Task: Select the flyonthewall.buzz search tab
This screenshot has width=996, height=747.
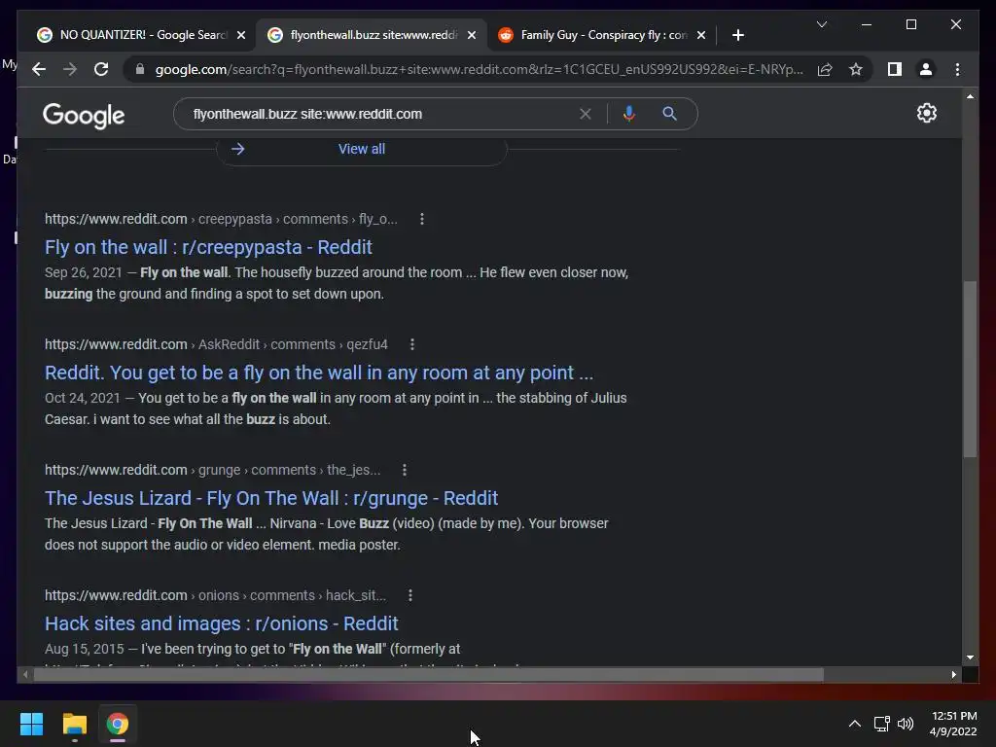Action: click(x=372, y=35)
